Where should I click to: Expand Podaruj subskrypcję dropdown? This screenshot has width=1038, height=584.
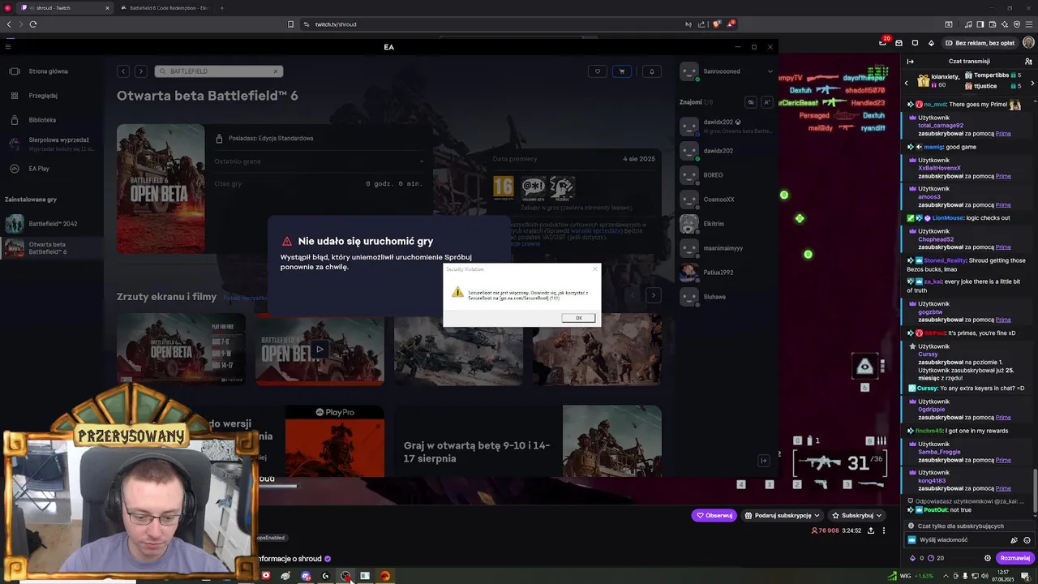coord(783,515)
